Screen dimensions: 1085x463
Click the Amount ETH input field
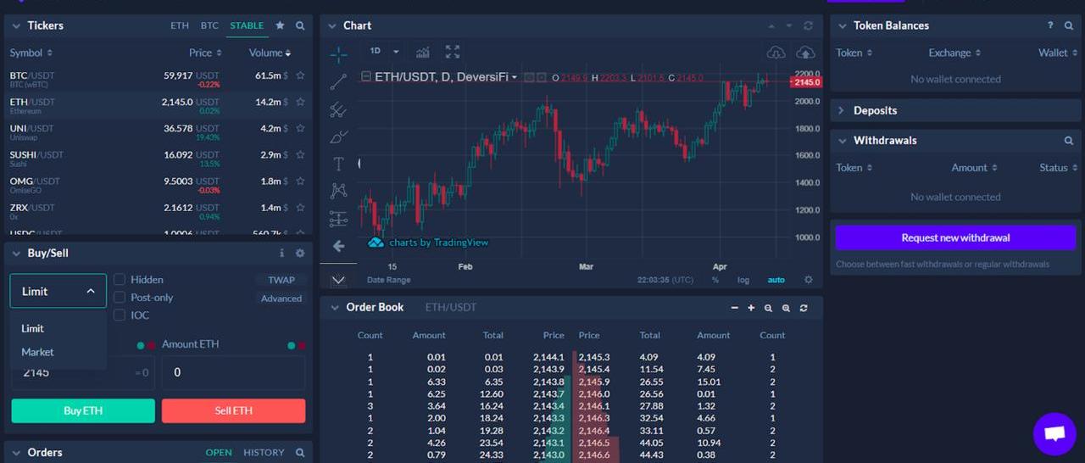pyautogui.click(x=233, y=373)
